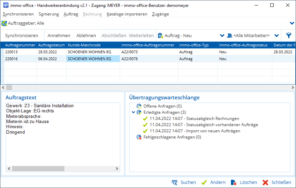The height and width of the screenshot is (188, 296).
Task: Select the Alle Mitarbeiter people icon
Action: coord(230,35)
